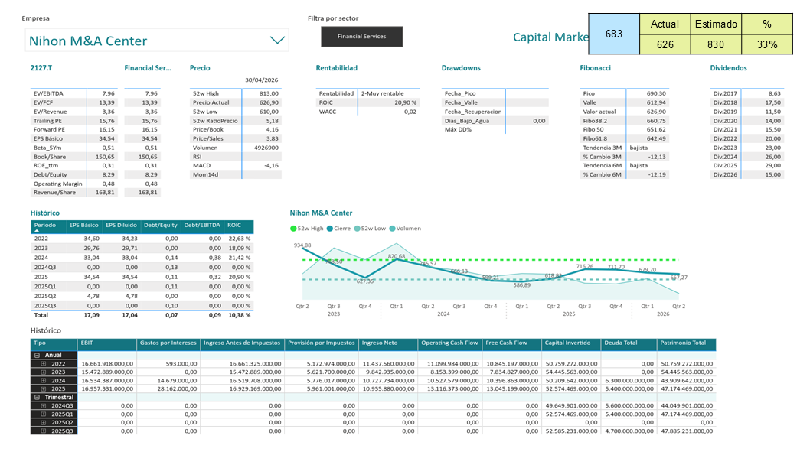
Task: Click the Fibo38.2 value 660,75
Action: [656, 121]
